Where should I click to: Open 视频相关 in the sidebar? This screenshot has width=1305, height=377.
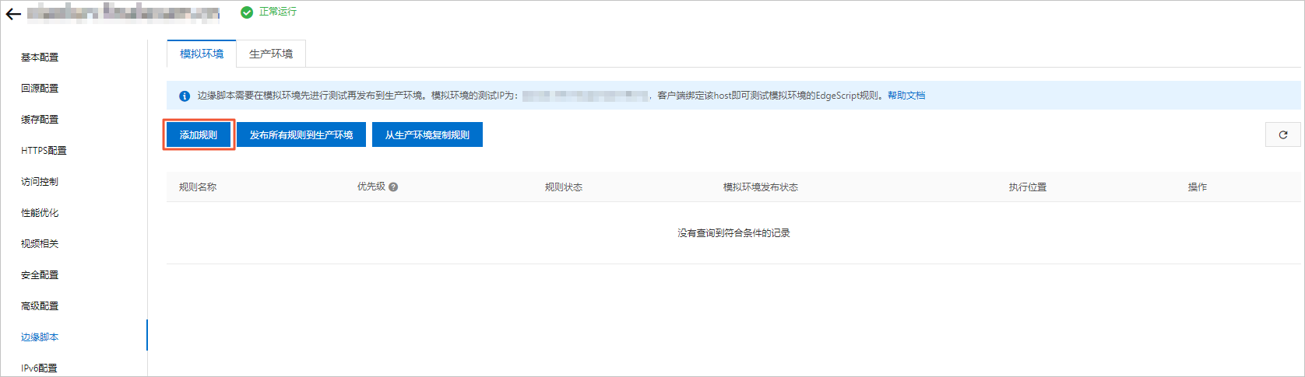tap(40, 244)
